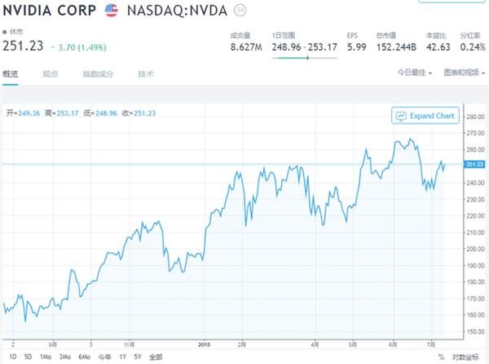The width and height of the screenshot is (489, 364).
Task: Open the 图表和视频 dropdown
Action: coord(465,73)
